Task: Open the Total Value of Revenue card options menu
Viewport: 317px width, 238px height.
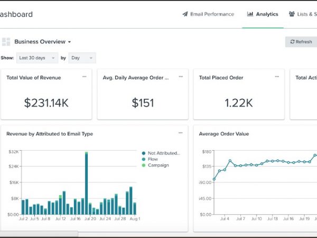Action: (84, 77)
